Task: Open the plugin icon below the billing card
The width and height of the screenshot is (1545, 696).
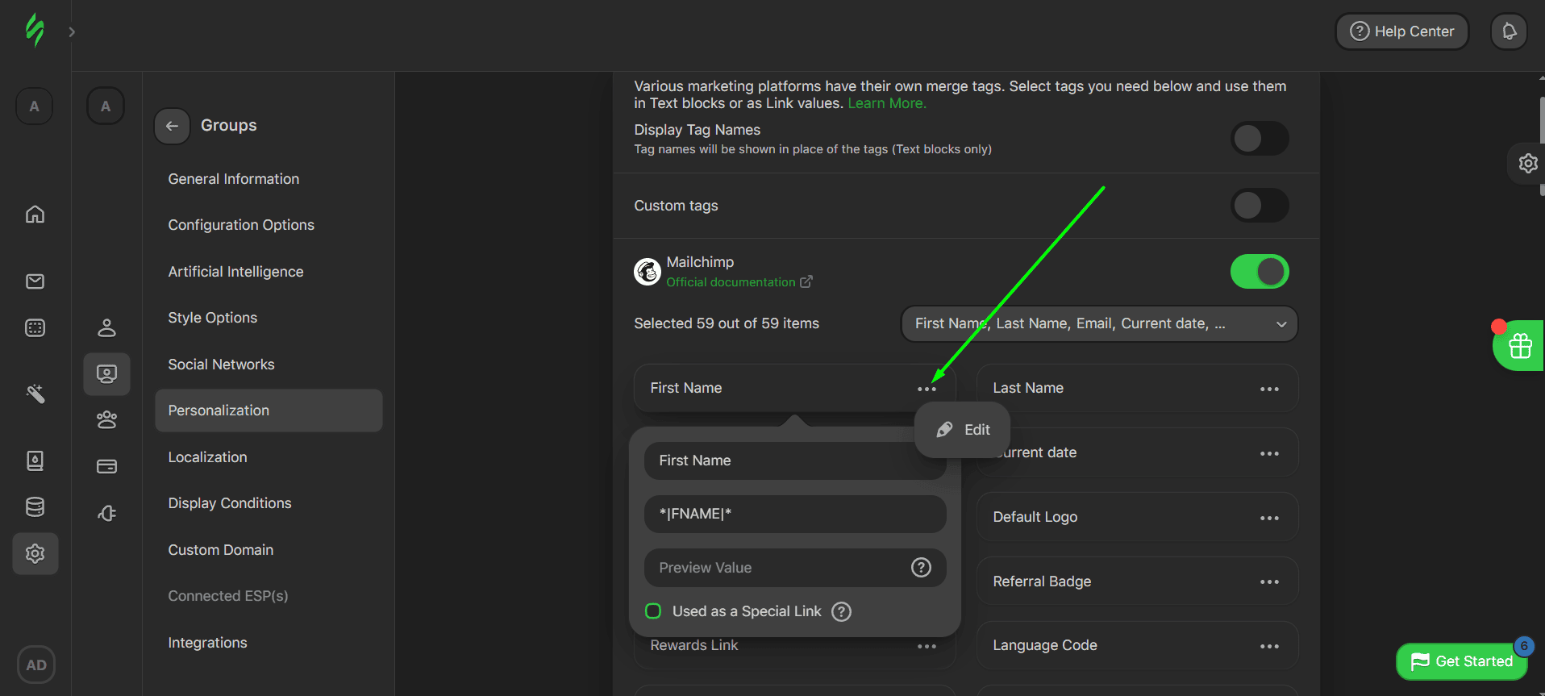Action: (x=106, y=513)
